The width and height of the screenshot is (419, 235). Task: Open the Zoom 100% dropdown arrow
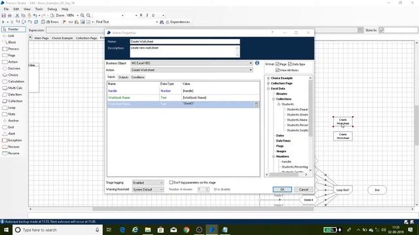point(77,16)
